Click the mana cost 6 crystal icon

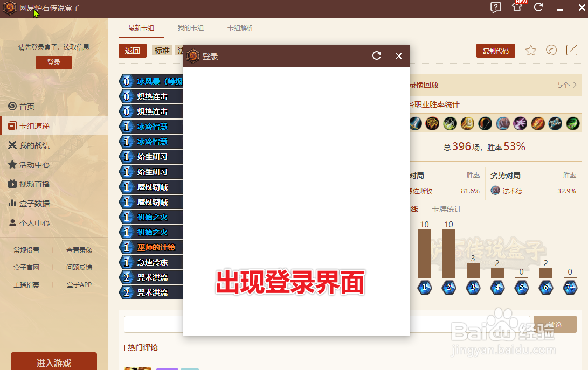545,288
